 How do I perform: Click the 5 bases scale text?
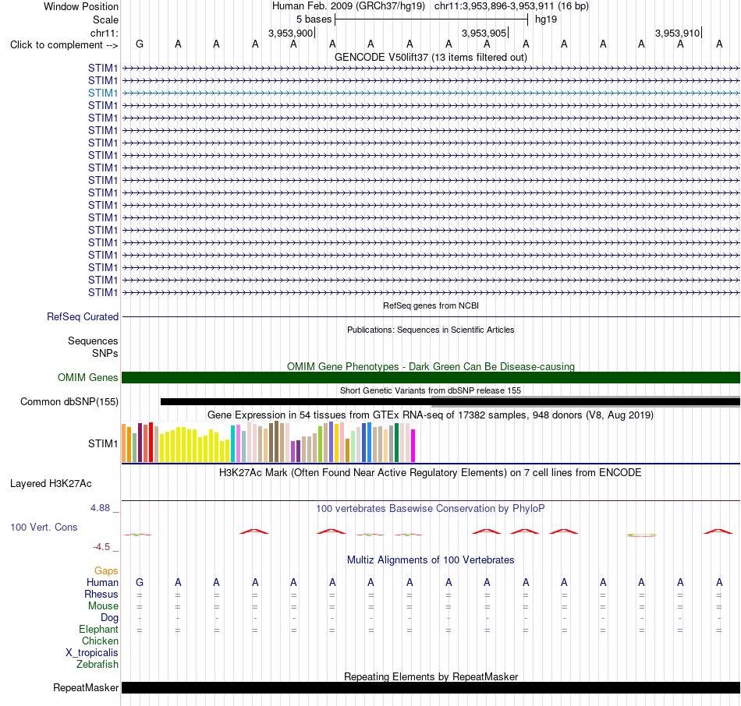point(314,19)
